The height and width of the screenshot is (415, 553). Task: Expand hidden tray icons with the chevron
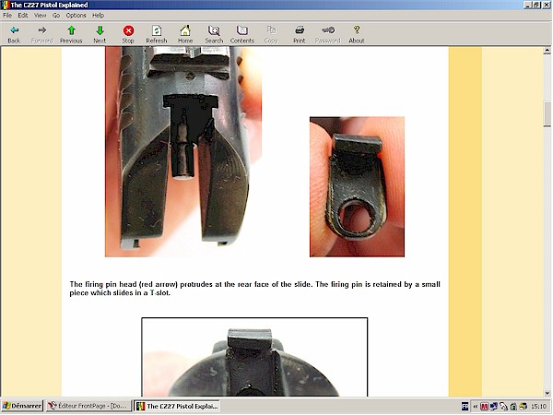coord(475,407)
